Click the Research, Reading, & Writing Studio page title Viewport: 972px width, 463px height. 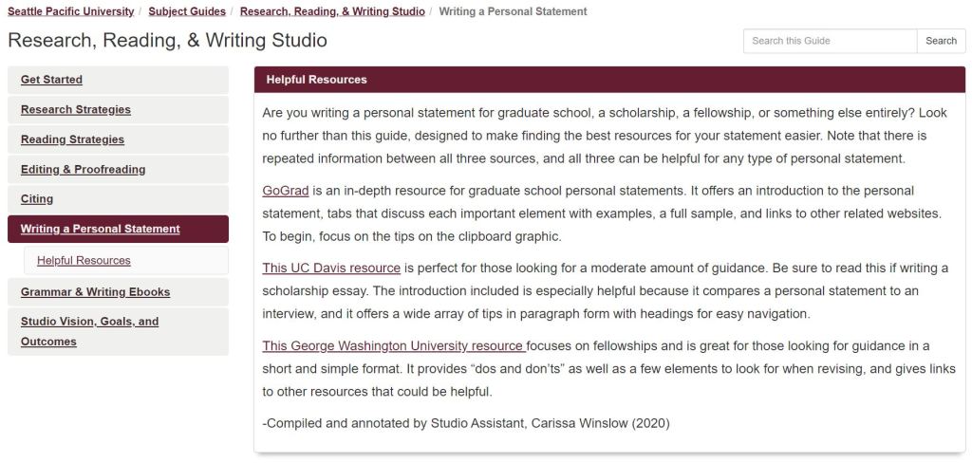tap(167, 41)
